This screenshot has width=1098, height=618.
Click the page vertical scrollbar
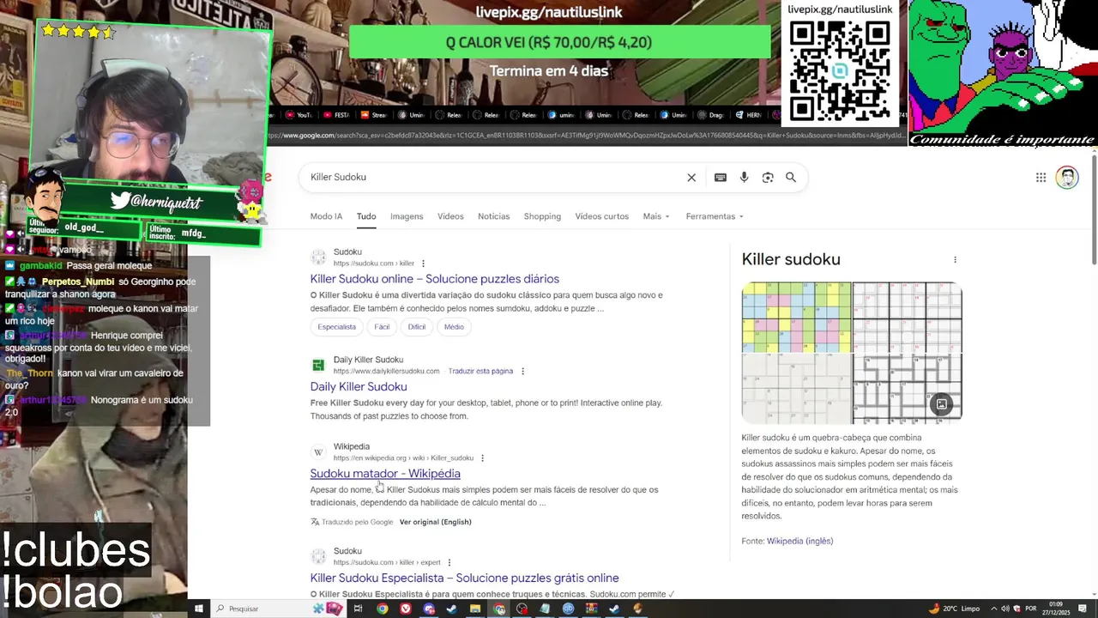click(1094, 210)
